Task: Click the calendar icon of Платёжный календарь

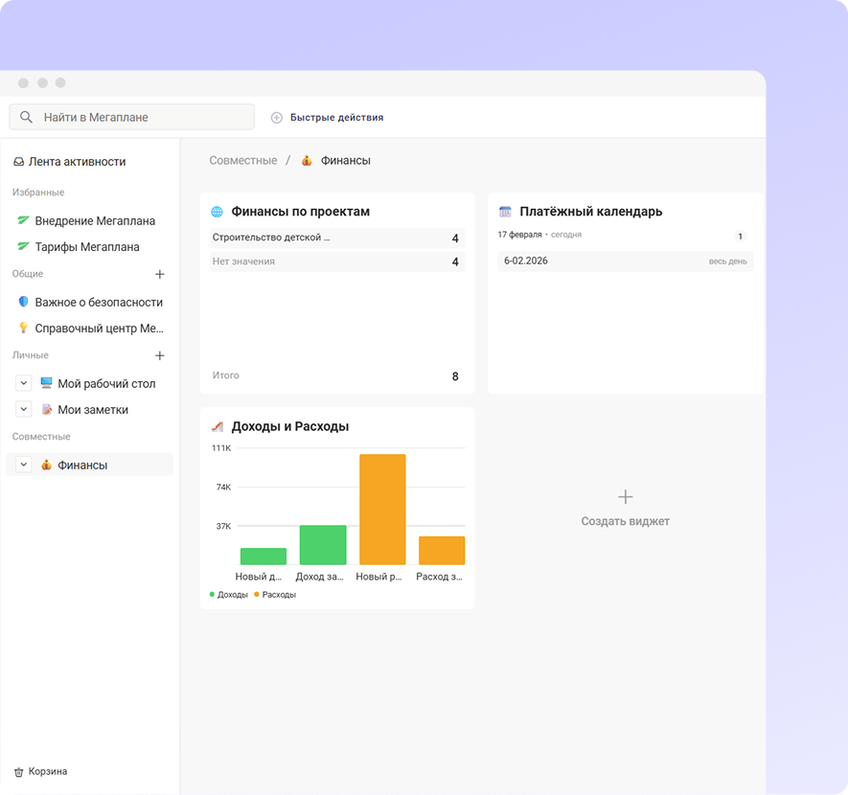Action: (x=505, y=212)
